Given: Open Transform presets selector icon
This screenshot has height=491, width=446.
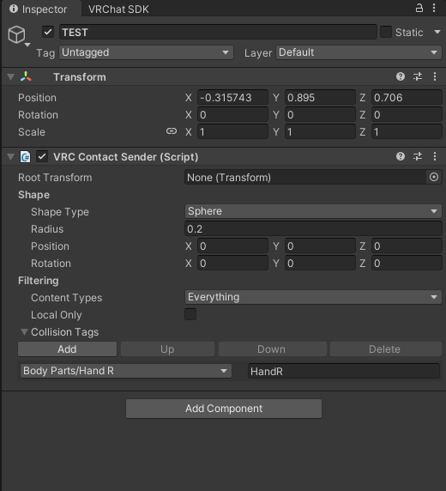Looking at the screenshot, I should [418, 76].
